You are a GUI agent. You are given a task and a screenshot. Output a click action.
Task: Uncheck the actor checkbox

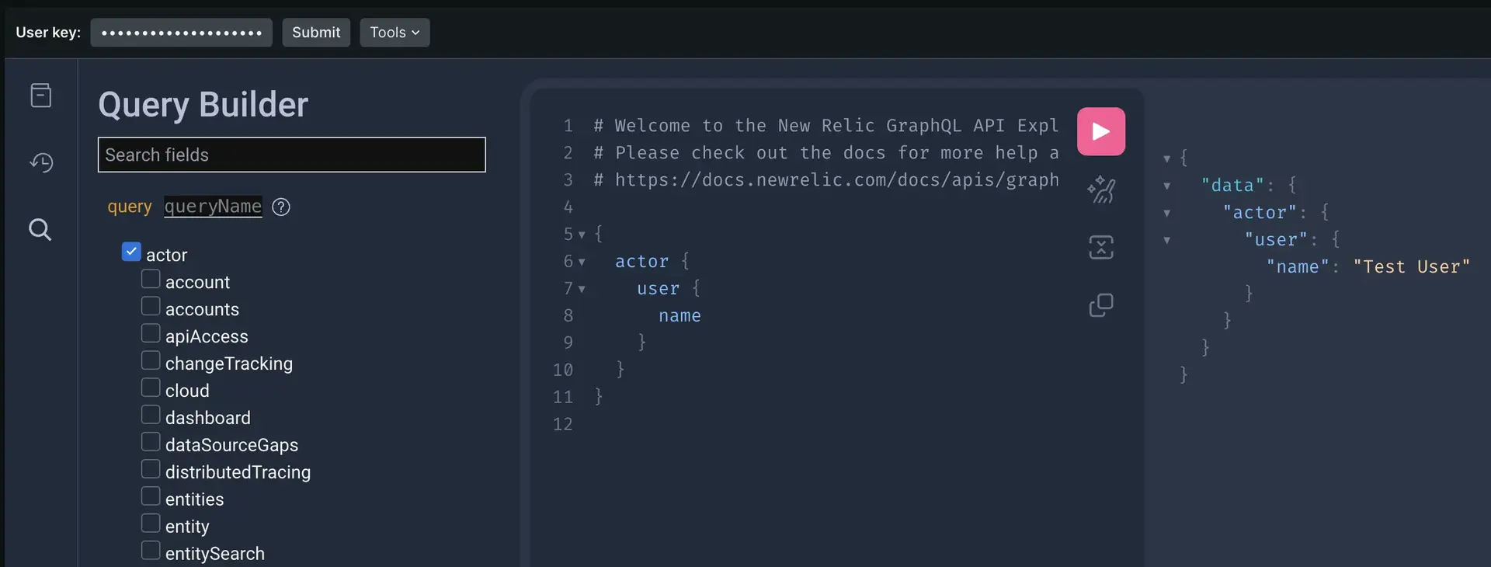click(x=131, y=252)
